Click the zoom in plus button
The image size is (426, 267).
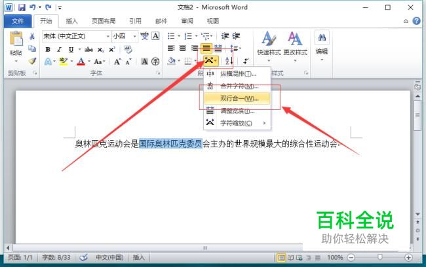click(x=408, y=257)
